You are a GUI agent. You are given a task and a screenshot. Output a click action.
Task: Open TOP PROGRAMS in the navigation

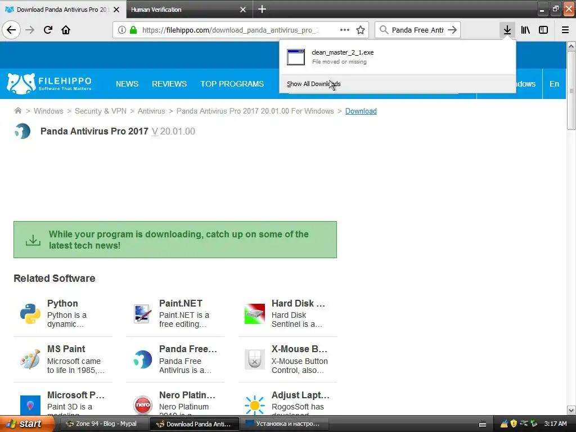pyautogui.click(x=232, y=84)
